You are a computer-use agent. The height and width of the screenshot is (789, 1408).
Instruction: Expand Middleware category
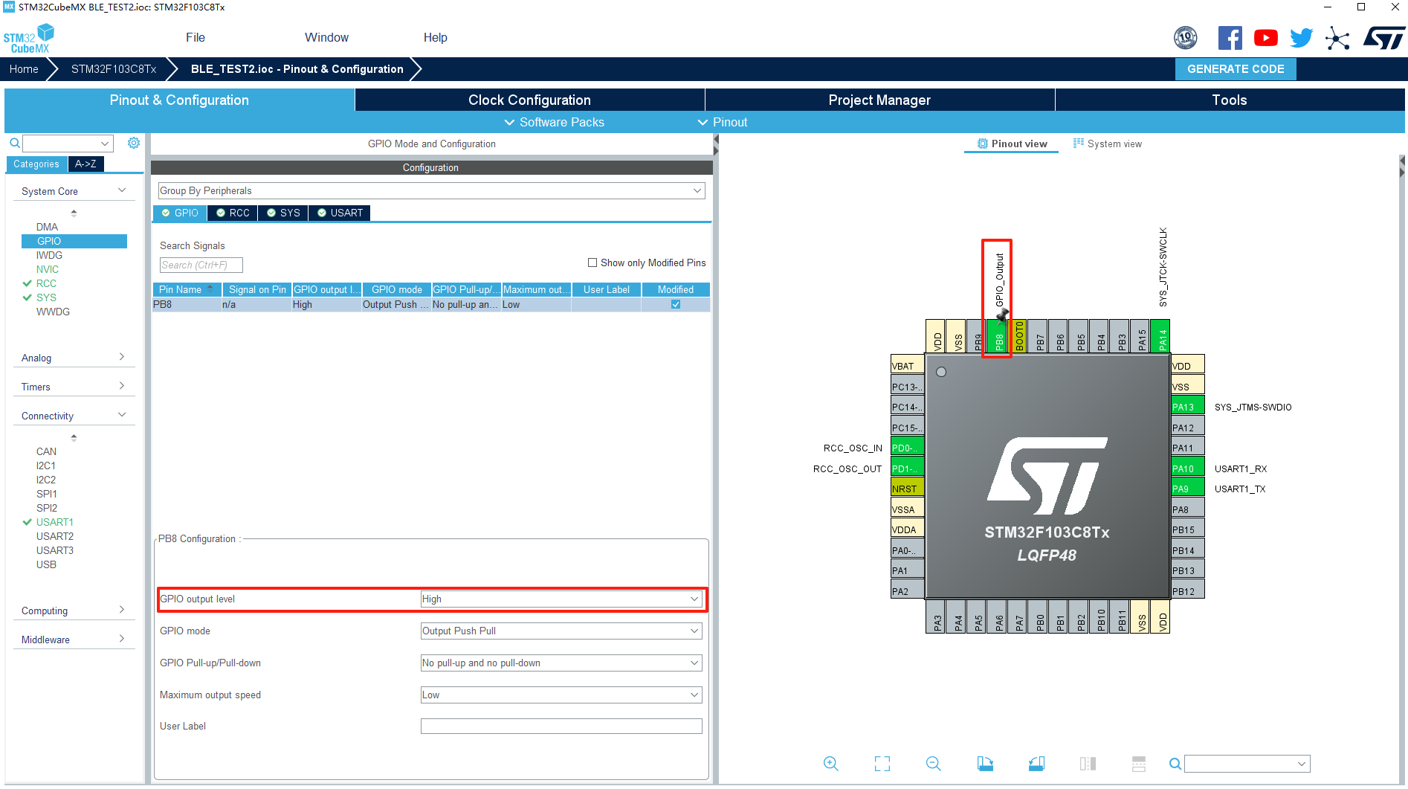[x=74, y=640]
